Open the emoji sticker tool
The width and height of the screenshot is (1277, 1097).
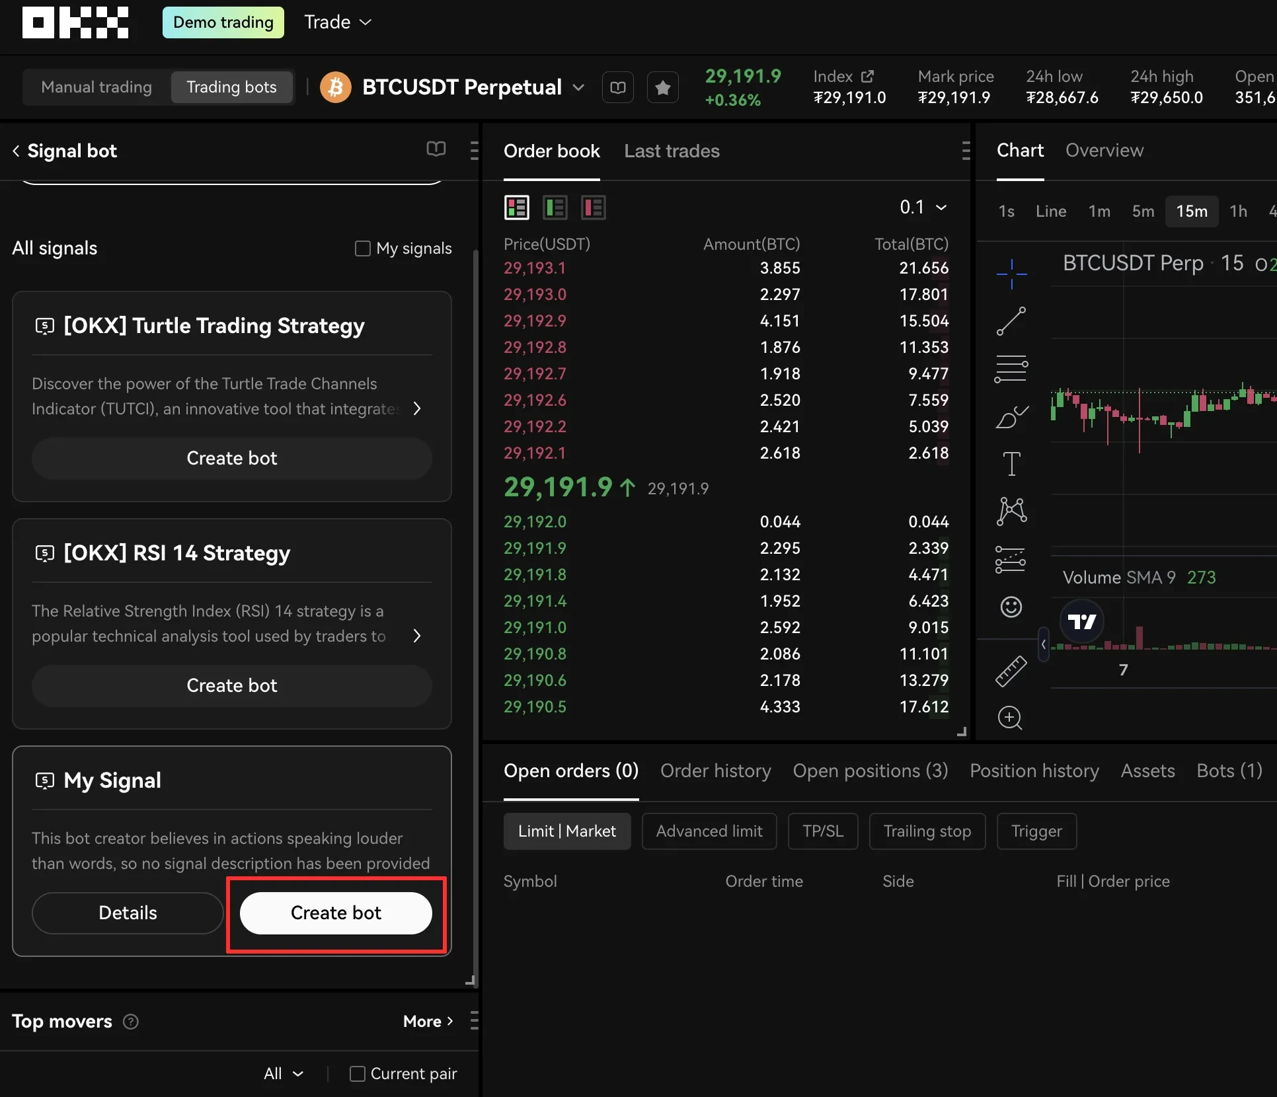[1010, 606]
